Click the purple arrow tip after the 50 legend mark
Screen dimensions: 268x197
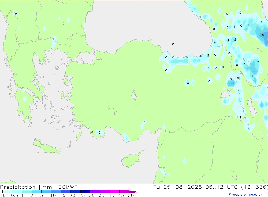coord(134,192)
